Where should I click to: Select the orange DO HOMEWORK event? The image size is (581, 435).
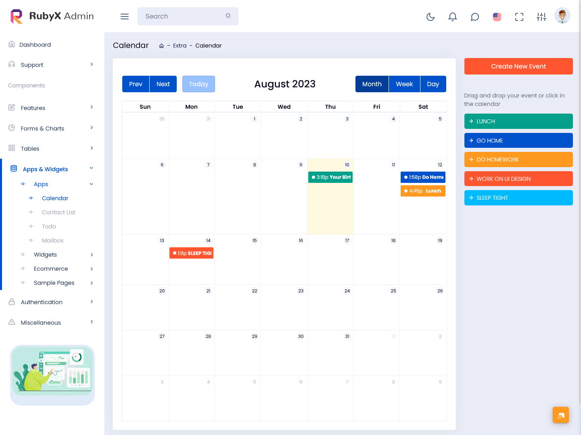click(518, 159)
